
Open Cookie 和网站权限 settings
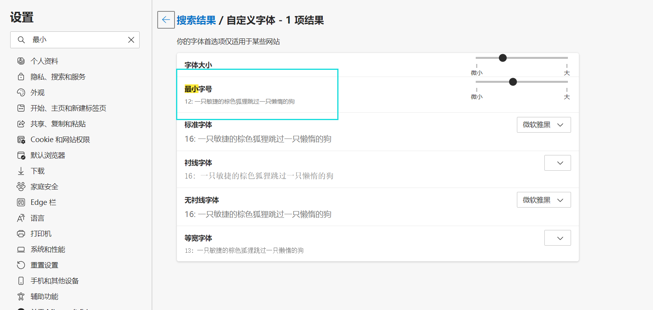(x=60, y=139)
